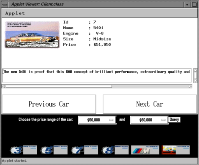The image size is (199, 165).
Task: Open the BMW Z3 thumbnail
Action: 176,150
